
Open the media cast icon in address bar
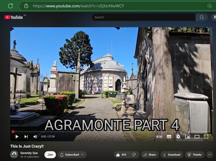(x=210, y=6)
